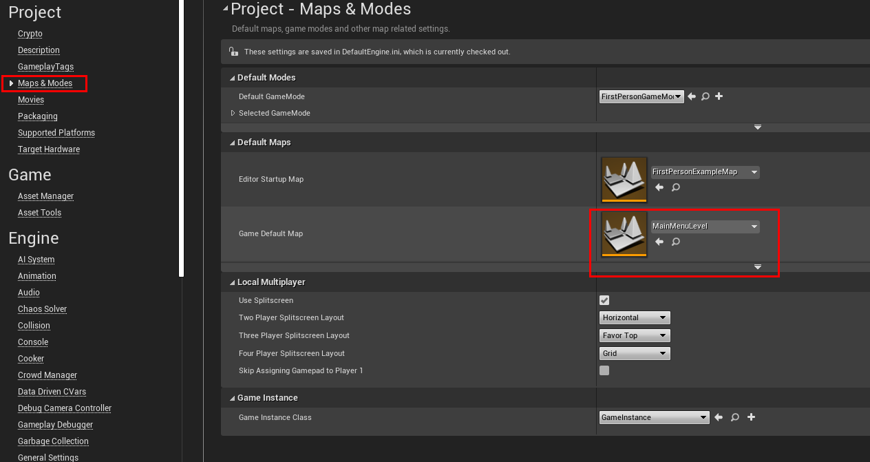
Task: Click the MainMenuLevel map thumbnail
Action: coord(624,233)
